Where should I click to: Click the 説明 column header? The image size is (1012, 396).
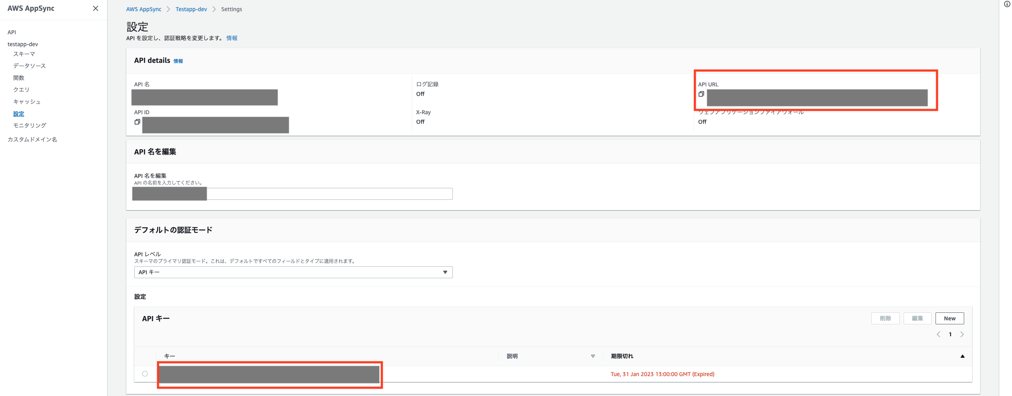click(512, 356)
